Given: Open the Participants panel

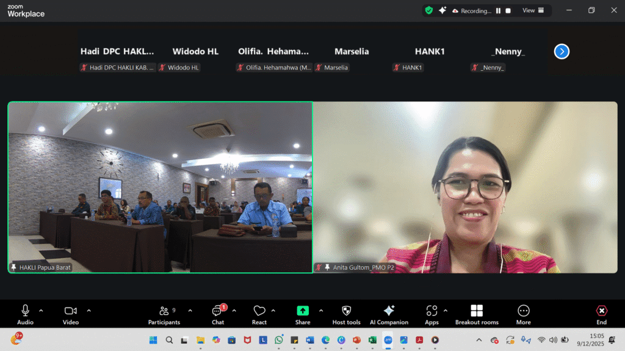Looking at the screenshot, I should pos(164,314).
